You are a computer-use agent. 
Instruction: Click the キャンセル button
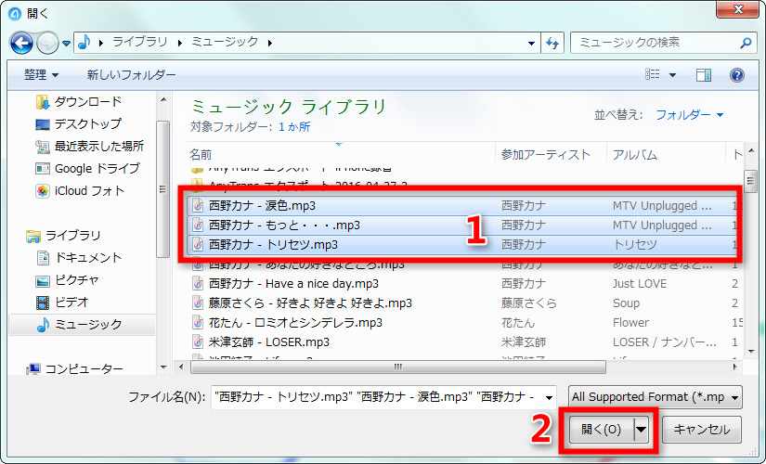point(702,430)
